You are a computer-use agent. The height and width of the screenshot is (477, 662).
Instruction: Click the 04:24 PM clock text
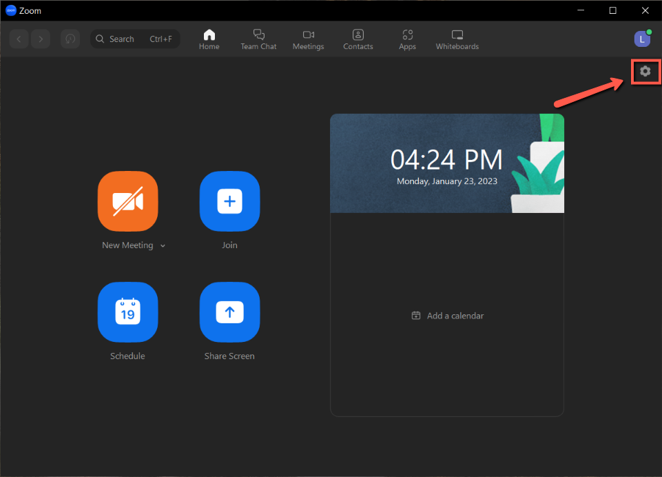[446, 160]
